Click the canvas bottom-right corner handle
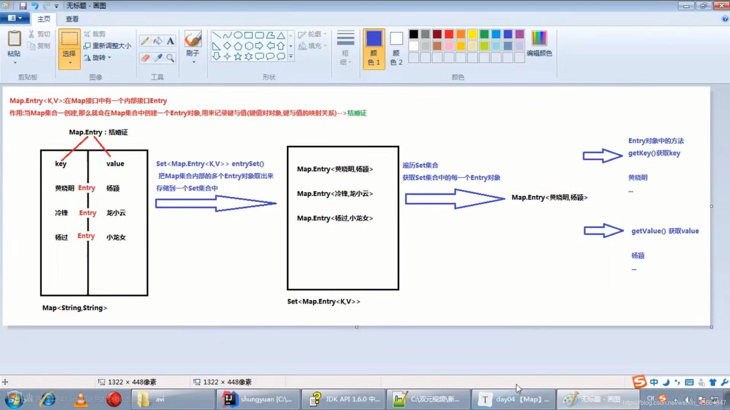 point(711,327)
